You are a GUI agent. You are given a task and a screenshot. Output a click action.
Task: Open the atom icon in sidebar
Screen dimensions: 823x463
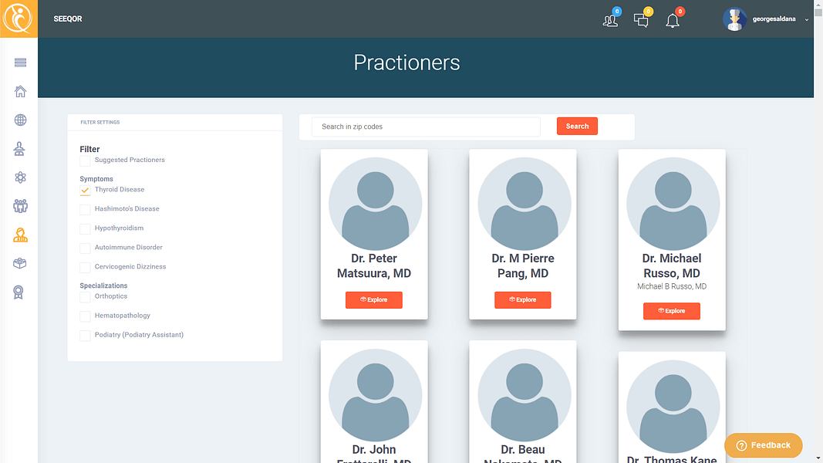tap(21, 177)
